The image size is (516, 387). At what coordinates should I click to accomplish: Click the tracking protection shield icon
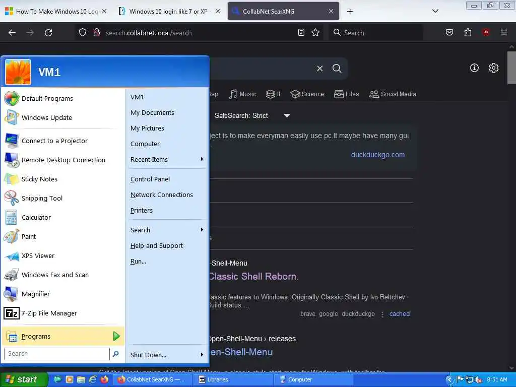point(83,32)
